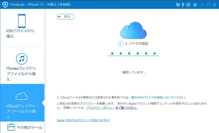
Task: Click the toolbox icon for other tools
Action: pyautogui.click(x=11, y=127)
